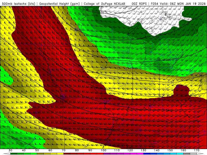Image resolution: width=207 pixels, height=155 pixels.
Task: Click the 5100 height contour label
Action: [101, 13]
